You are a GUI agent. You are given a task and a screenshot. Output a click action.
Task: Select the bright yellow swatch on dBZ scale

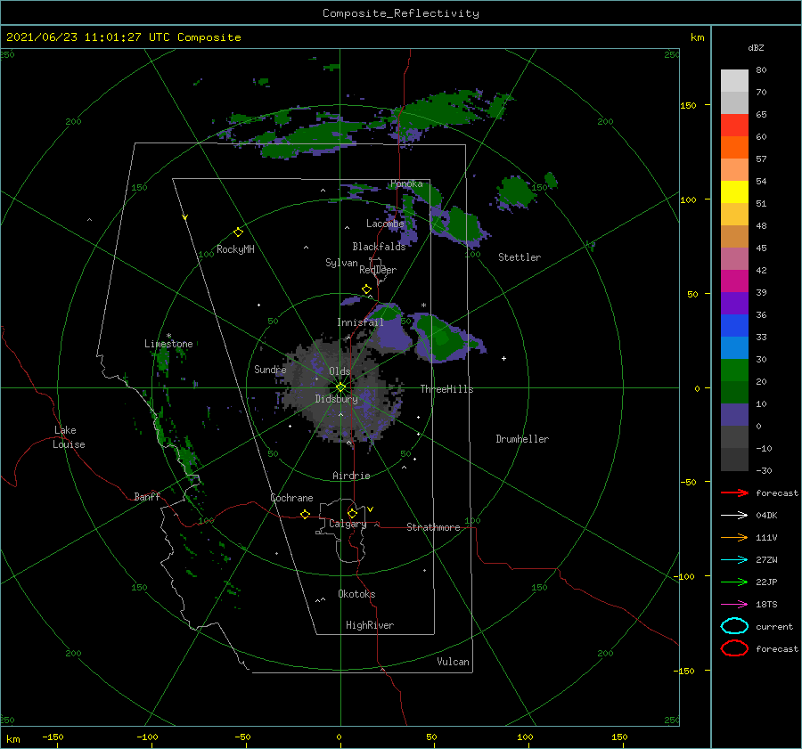pos(734,191)
